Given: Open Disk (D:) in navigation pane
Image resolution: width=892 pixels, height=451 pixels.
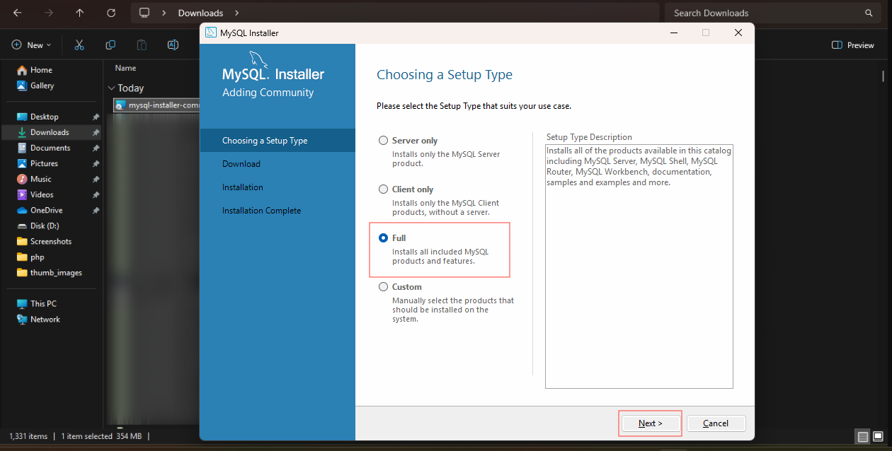Looking at the screenshot, I should pos(44,225).
